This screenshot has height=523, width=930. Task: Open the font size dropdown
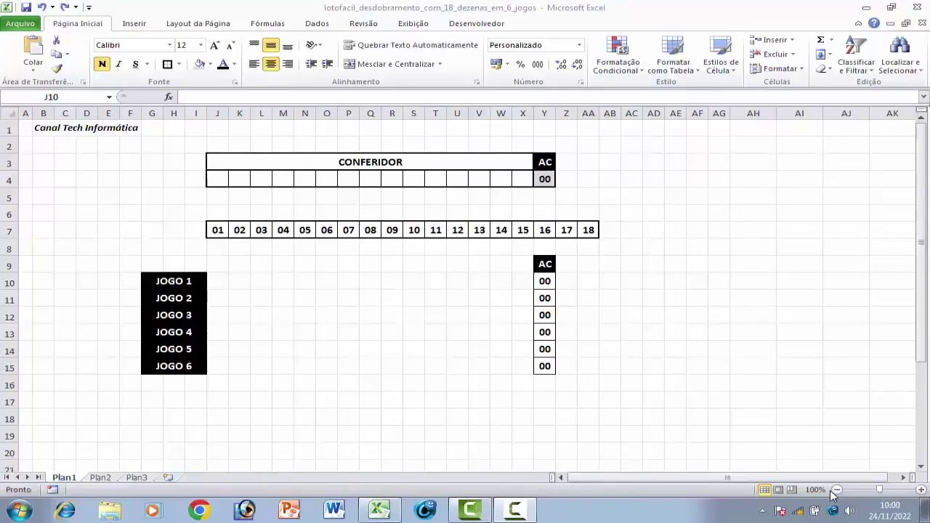point(201,45)
